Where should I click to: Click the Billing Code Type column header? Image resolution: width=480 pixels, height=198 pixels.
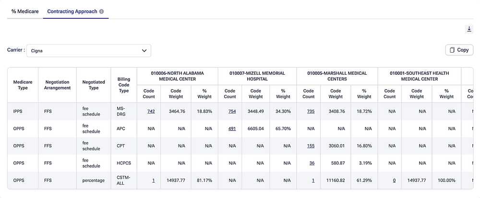point(124,85)
